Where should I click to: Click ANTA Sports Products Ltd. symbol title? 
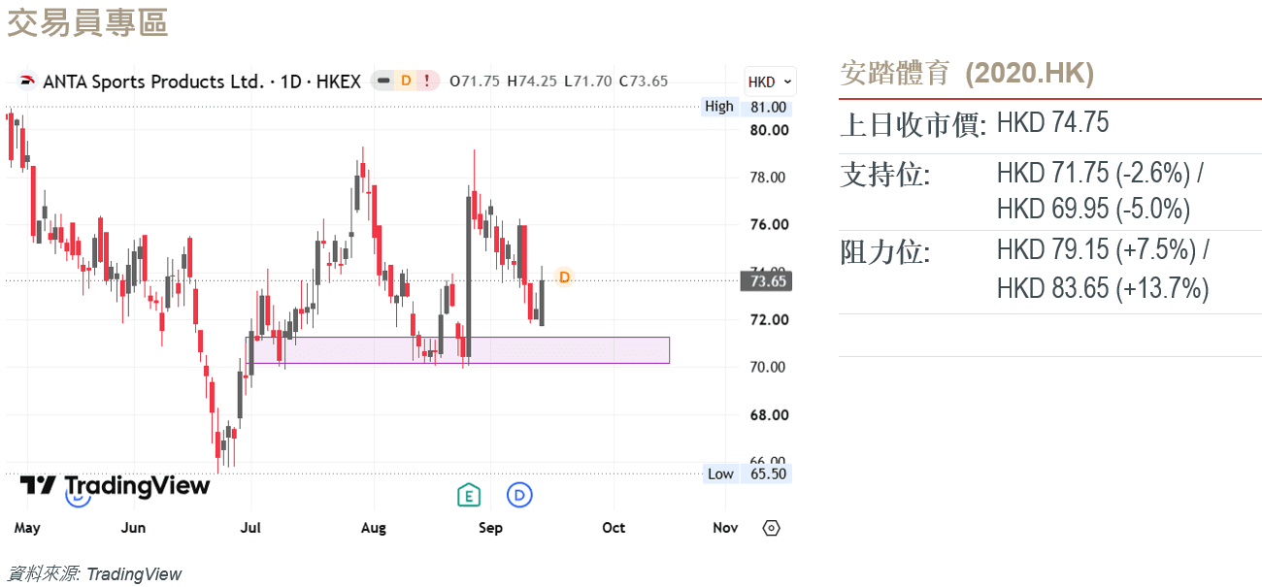point(153,82)
